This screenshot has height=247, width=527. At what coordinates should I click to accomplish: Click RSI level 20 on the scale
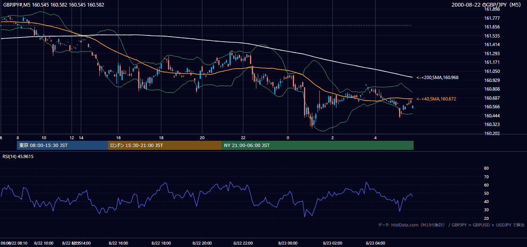486,218
